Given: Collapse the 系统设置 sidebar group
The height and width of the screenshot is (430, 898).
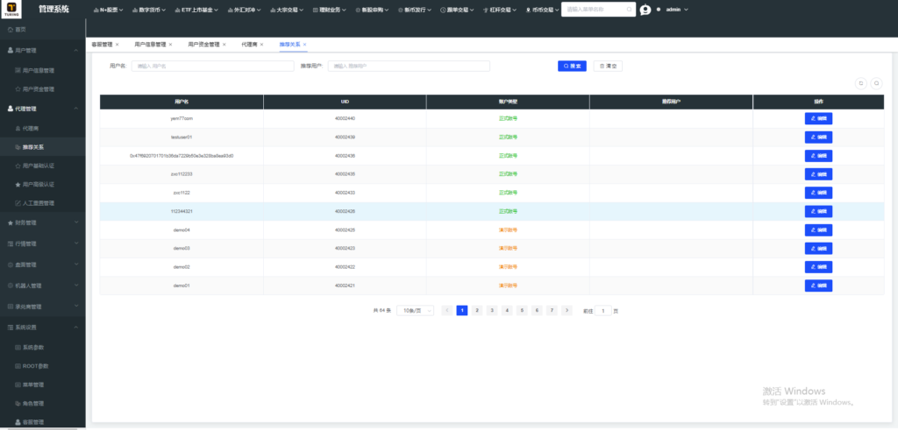Looking at the screenshot, I should (x=42, y=328).
